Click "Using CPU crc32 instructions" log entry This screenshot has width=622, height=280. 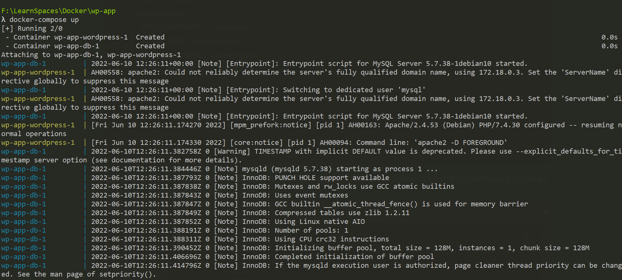[x=332, y=239]
